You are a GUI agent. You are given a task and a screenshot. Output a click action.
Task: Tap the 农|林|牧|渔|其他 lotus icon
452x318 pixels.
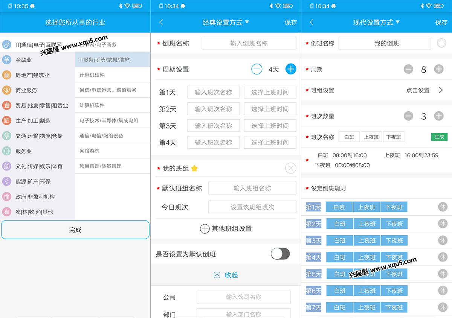click(7, 212)
